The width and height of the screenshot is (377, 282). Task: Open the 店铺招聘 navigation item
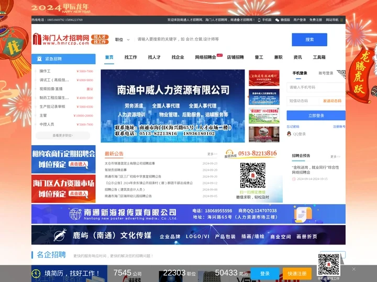[x=235, y=57]
